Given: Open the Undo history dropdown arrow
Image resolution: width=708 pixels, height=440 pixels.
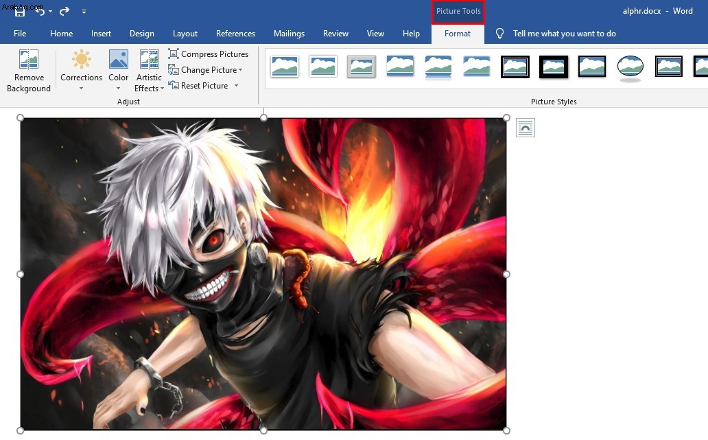Looking at the screenshot, I should pyautogui.click(x=50, y=11).
